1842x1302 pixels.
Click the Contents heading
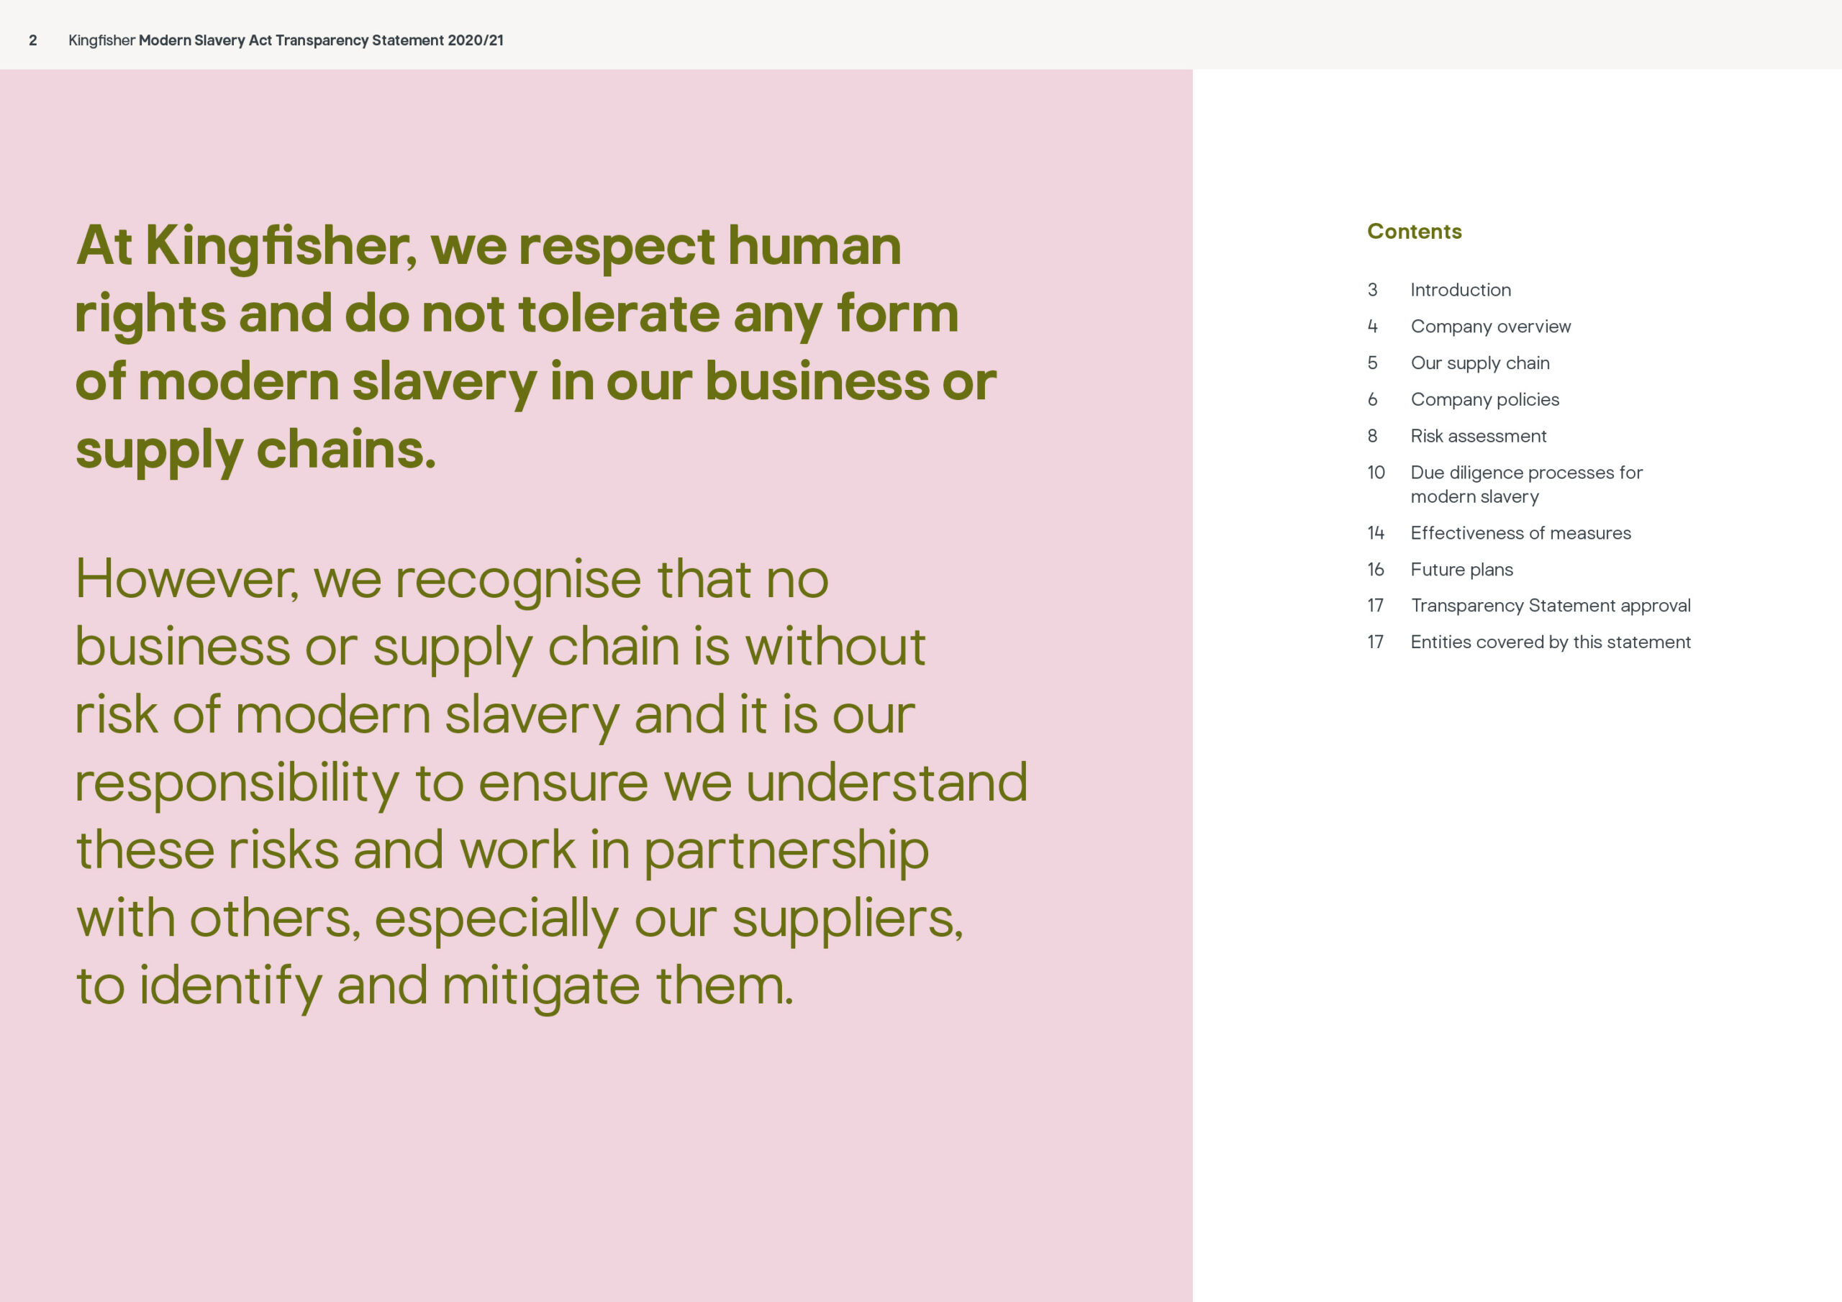[1415, 231]
